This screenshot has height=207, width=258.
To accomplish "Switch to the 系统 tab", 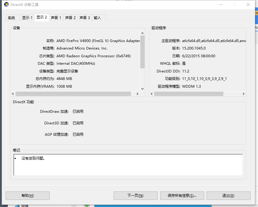I will click(x=13, y=18).
